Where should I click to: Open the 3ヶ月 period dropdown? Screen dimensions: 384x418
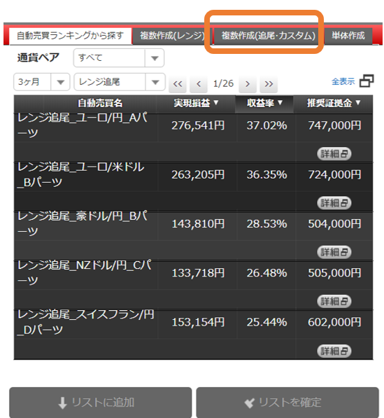pyautogui.click(x=41, y=82)
